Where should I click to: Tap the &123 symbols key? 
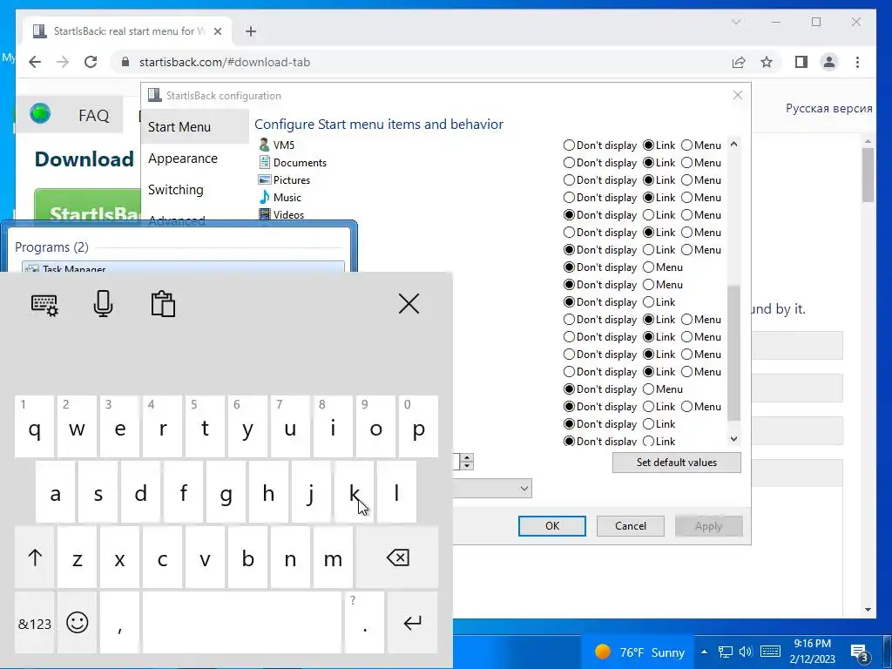pyautogui.click(x=35, y=622)
